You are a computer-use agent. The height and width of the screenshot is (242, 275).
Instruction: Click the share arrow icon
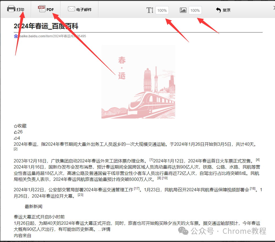click(x=16, y=138)
